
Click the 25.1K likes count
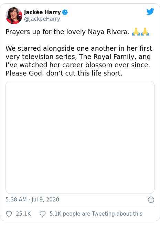point(23,214)
